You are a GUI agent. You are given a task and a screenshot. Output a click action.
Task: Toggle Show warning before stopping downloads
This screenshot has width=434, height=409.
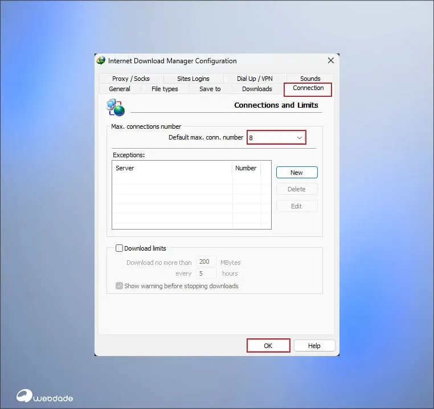(x=120, y=286)
